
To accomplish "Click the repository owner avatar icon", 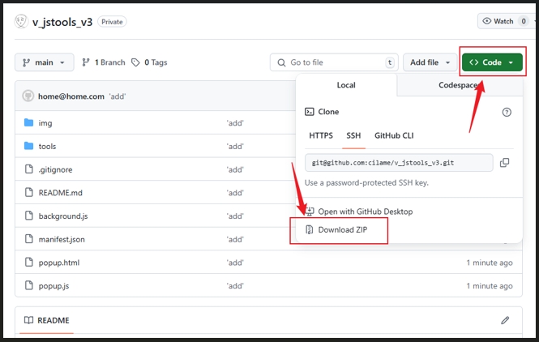I will point(20,21).
